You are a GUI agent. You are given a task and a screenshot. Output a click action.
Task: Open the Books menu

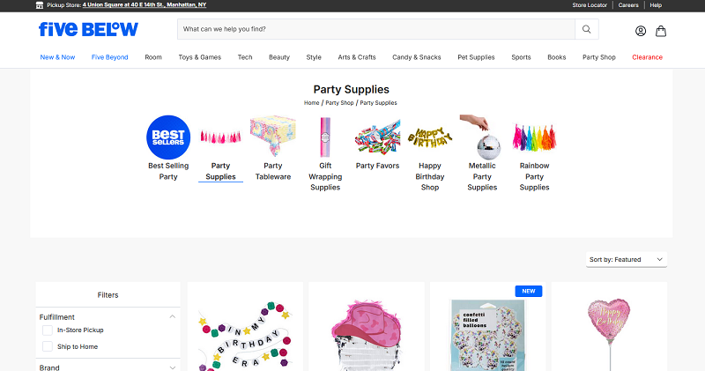[557, 57]
